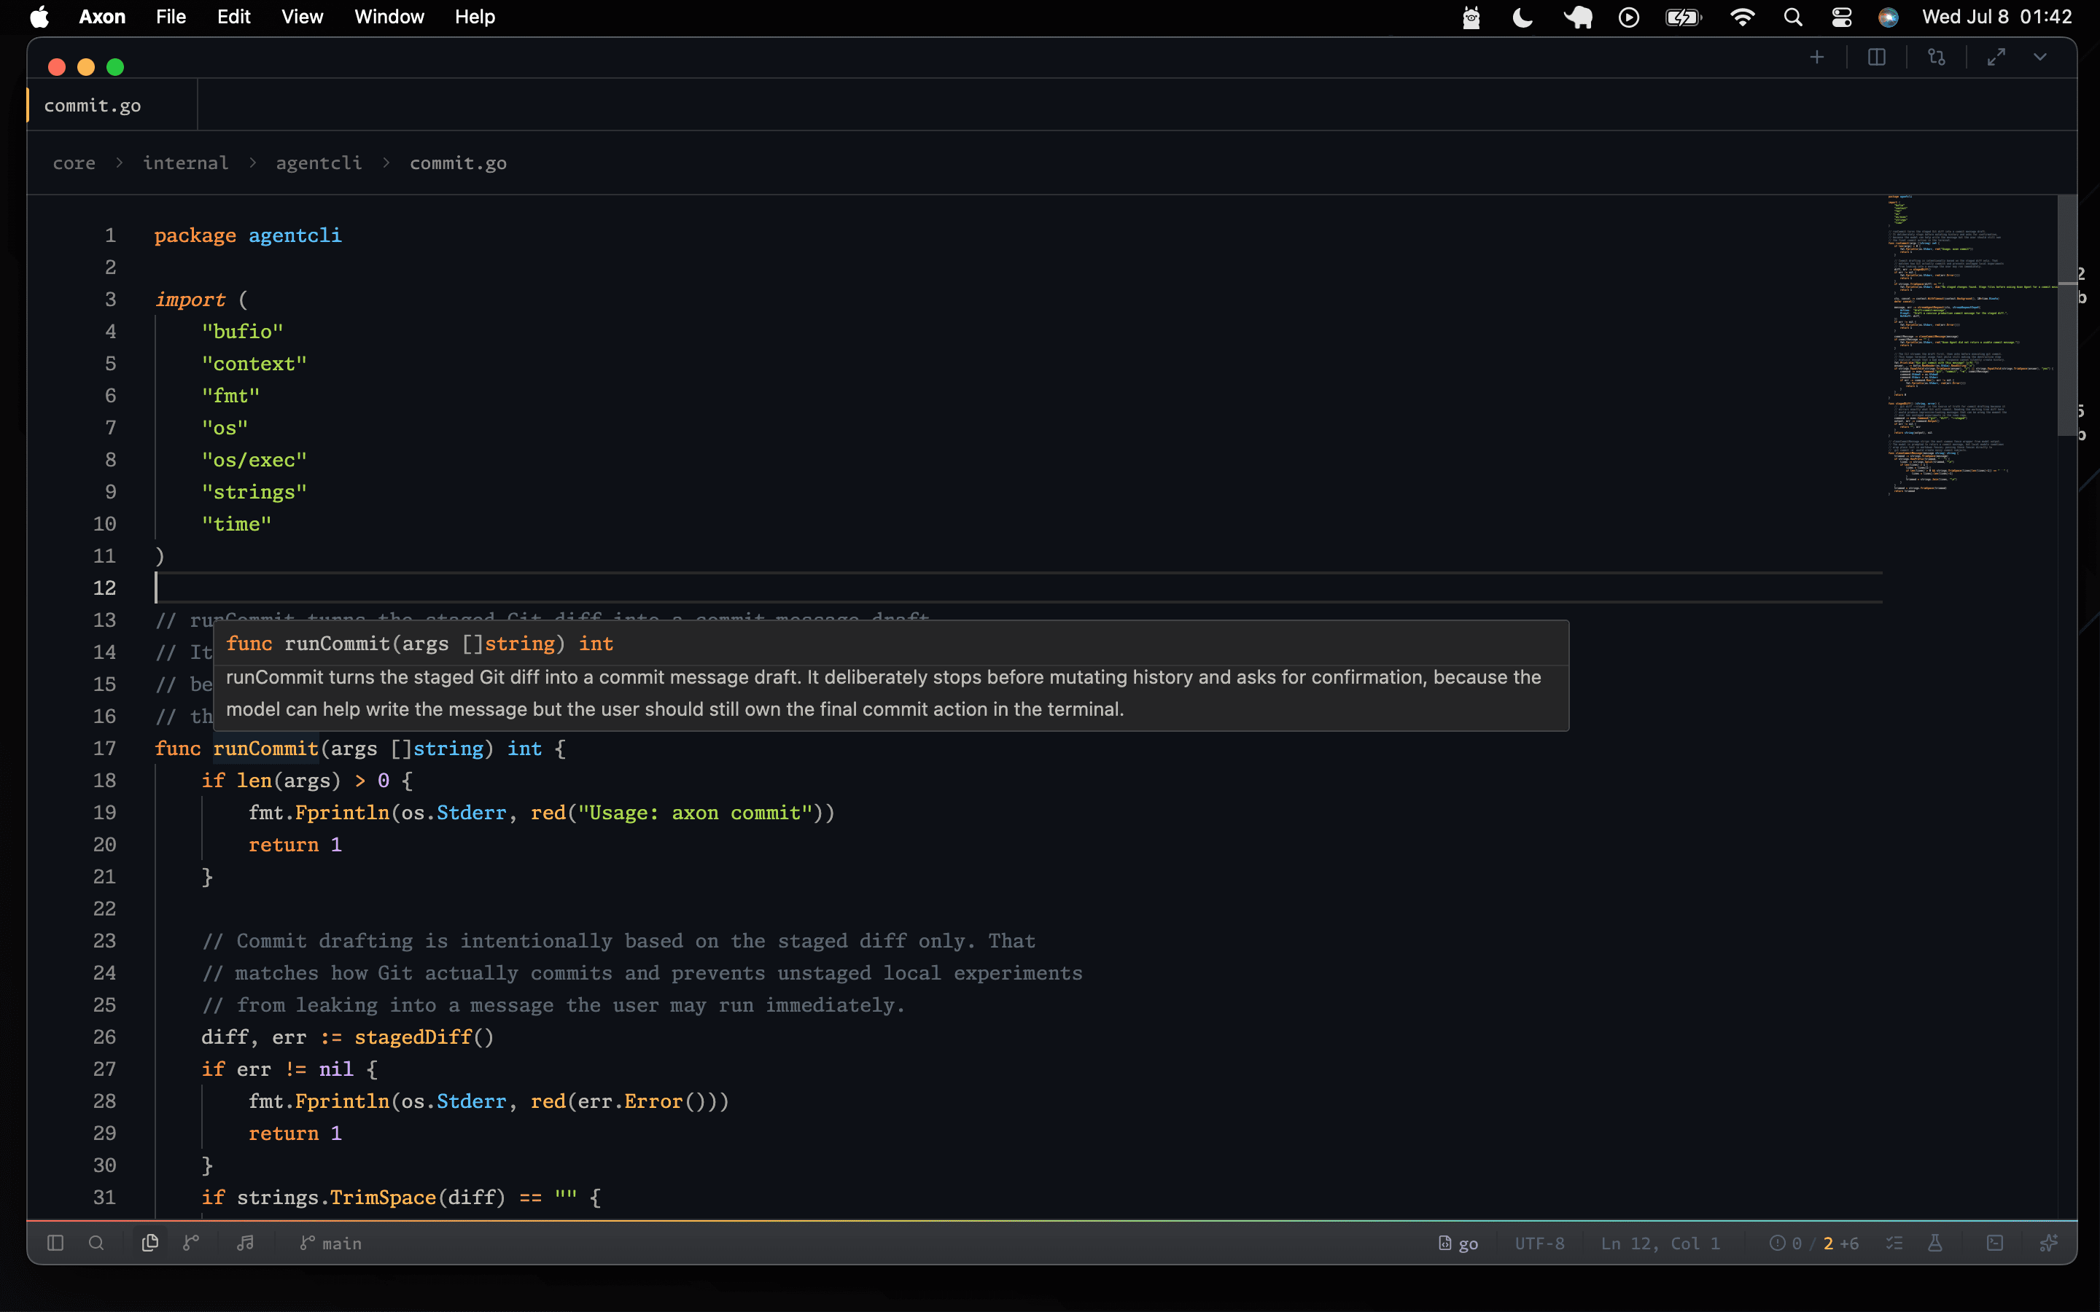
Task: Click the stagedDiff() call on line 26
Action: (x=424, y=1037)
